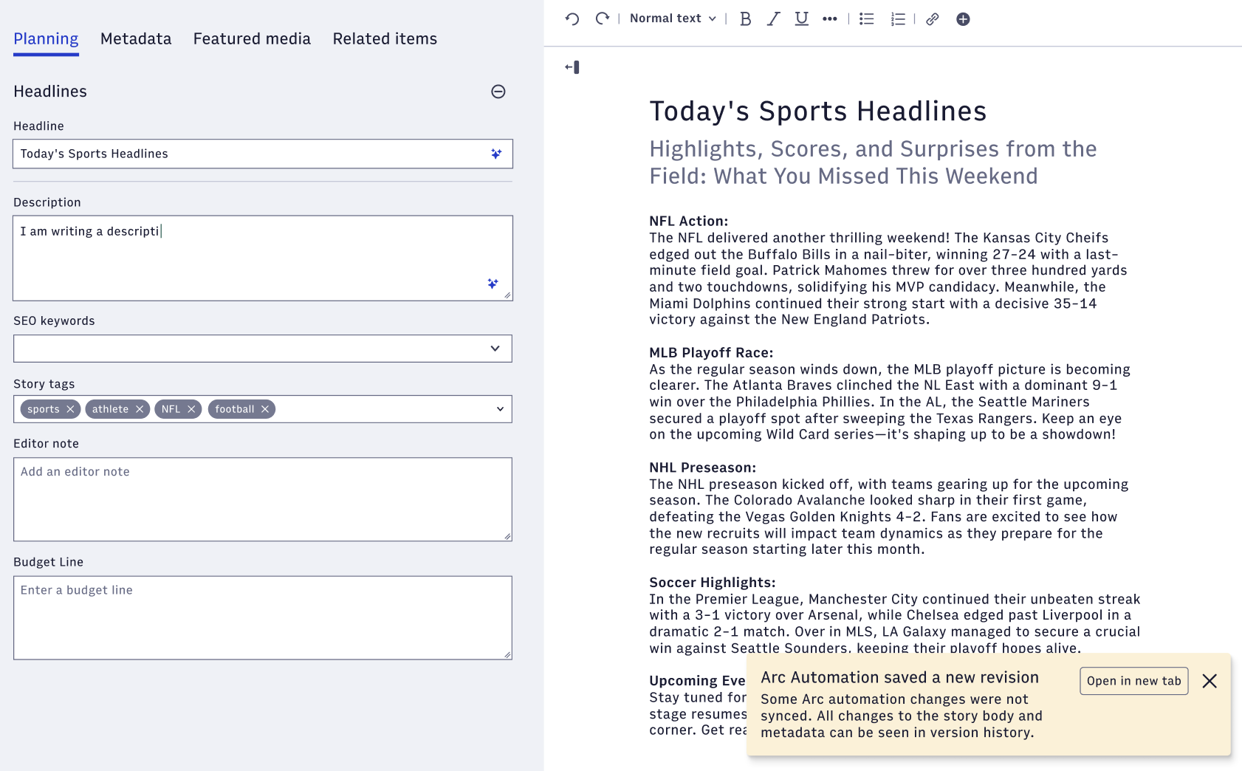
Task: Open more formatting options ellipsis
Action: (830, 19)
